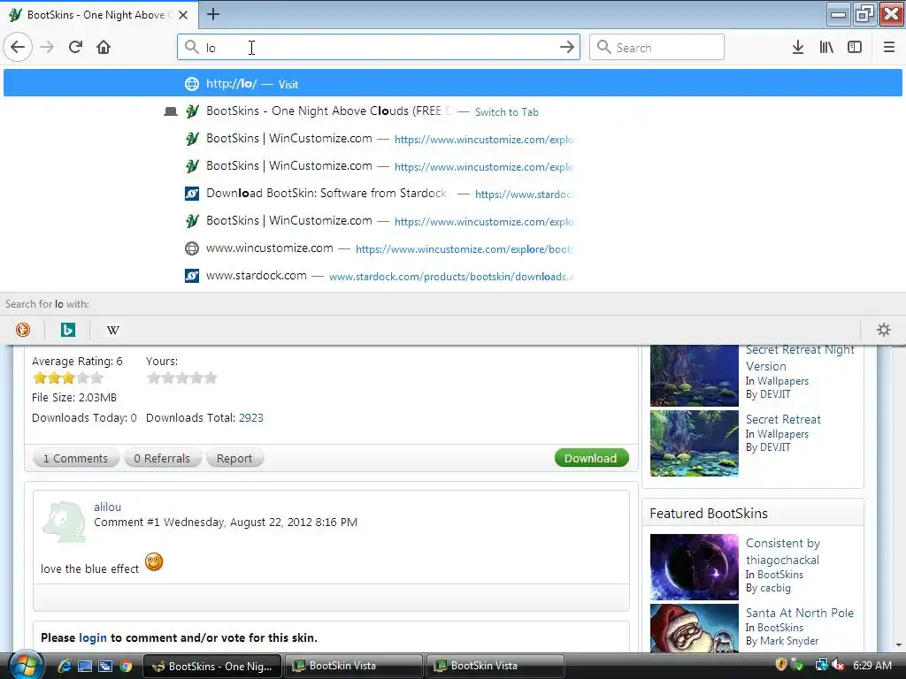The image size is (906, 679).
Task: Activate the first BootSkin Vista taskbar button
Action: click(x=353, y=666)
